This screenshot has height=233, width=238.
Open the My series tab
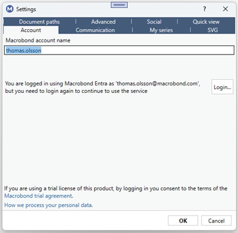coord(161,30)
